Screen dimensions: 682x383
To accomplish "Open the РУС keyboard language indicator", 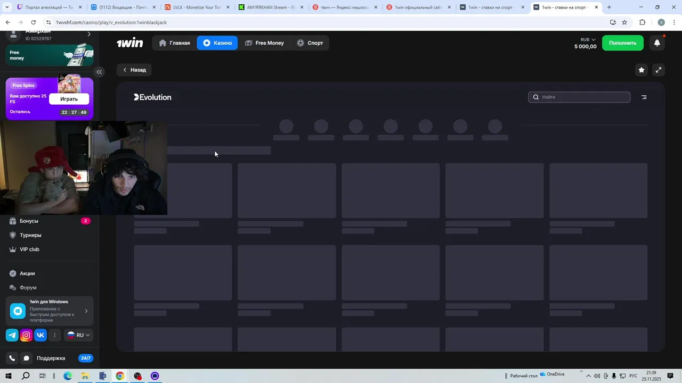I will pyautogui.click(x=634, y=376).
